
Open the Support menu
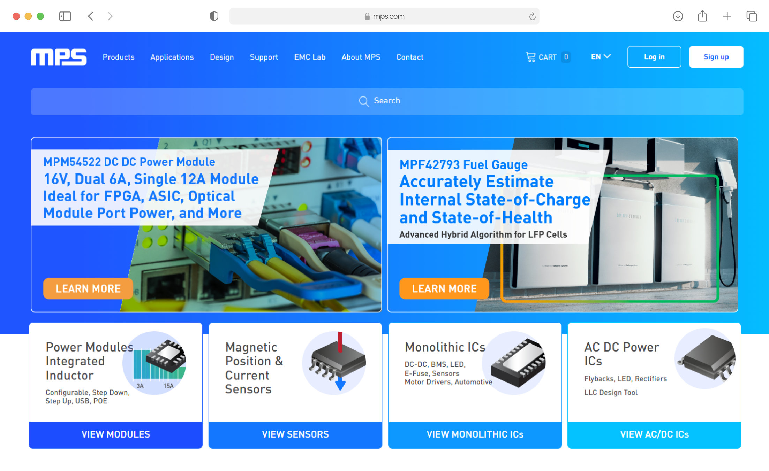pos(264,57)
